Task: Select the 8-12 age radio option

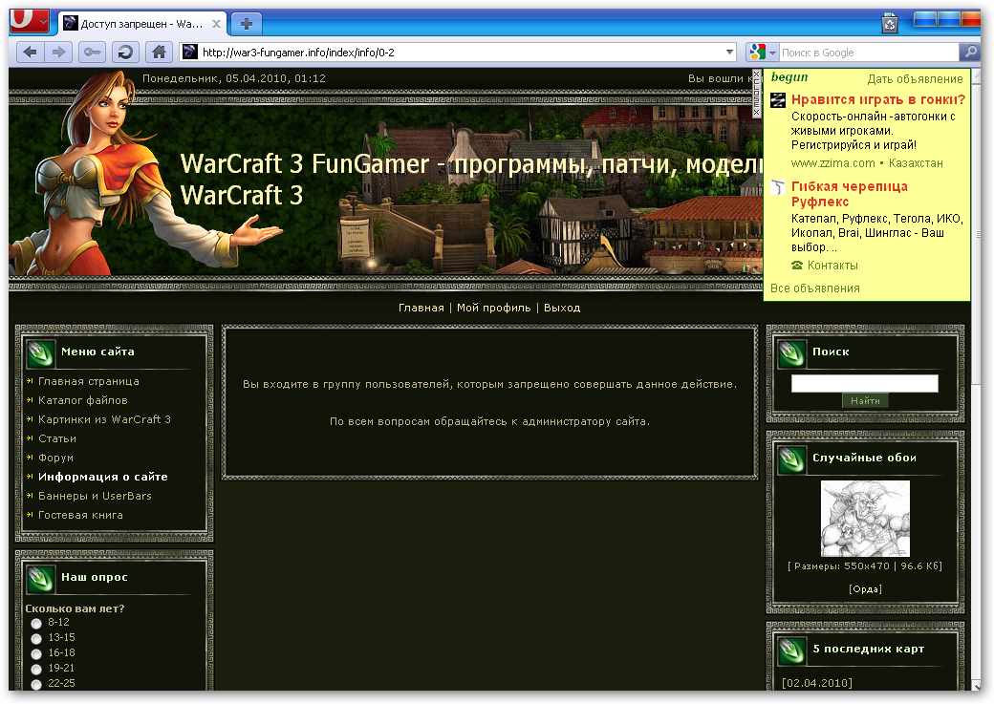Action: tap(36, 623)
